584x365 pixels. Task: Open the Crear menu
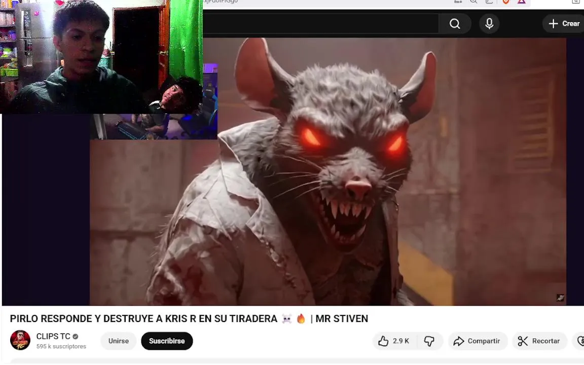click(564, 24)
